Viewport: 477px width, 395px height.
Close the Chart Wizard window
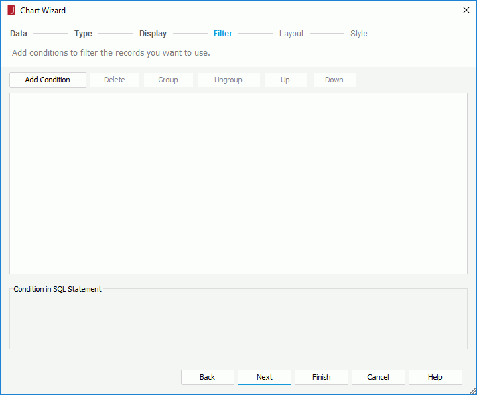[466, 10]
